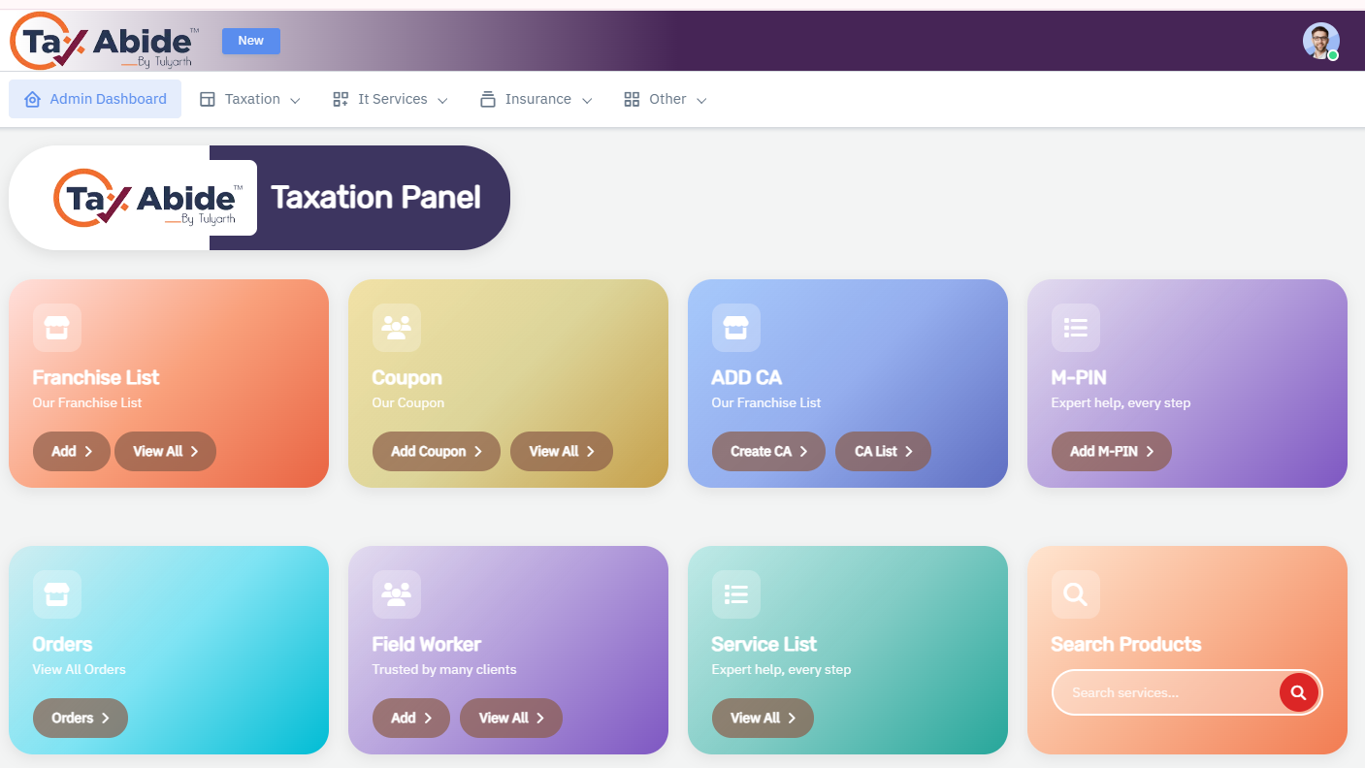Open the user profile avatar
The width and height of the screenshot is (1365, 768).
click(1320, 41)
